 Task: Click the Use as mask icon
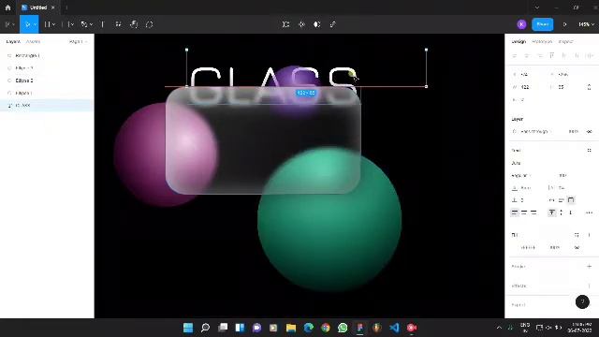click(x=316, y=24)
